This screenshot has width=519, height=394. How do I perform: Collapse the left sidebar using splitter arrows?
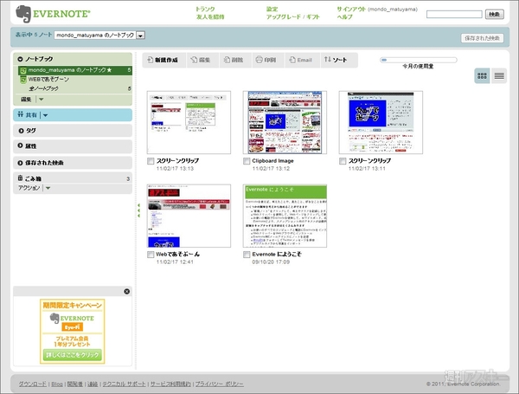pyautogui.click(x=138, y=210)
